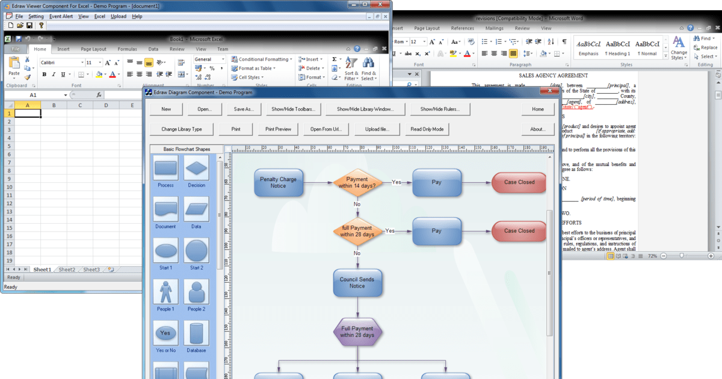Image resolution: width=722 pixels, height=379 pixels.
Task: Click the insert function fx icon in Excel
Action: click(x=99, y=95)
